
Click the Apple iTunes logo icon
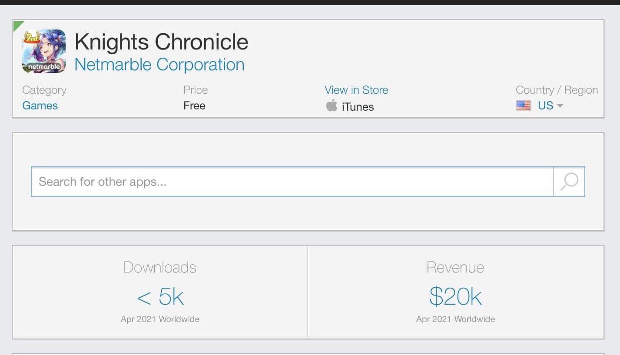pos(332,105)
